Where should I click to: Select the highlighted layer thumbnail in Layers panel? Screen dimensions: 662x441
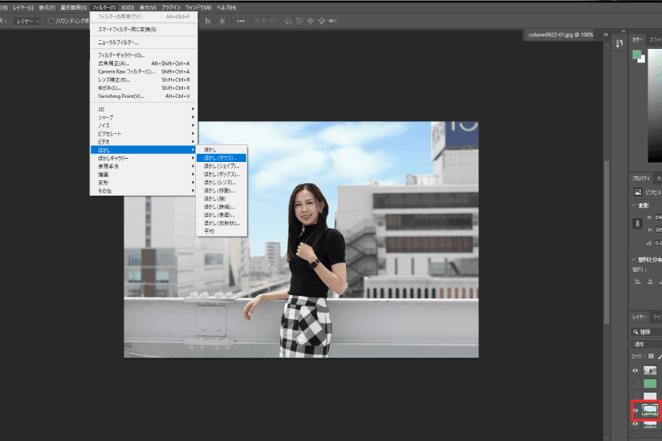pyautogui.click(x=650, y=410)
